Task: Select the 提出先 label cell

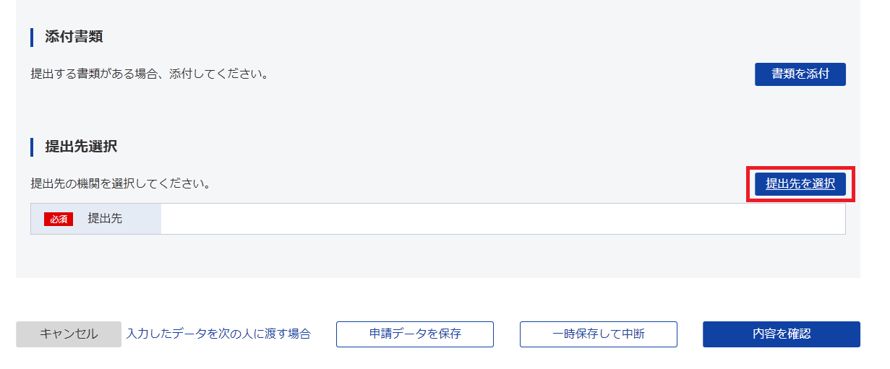Action: [x=96, y=219]
